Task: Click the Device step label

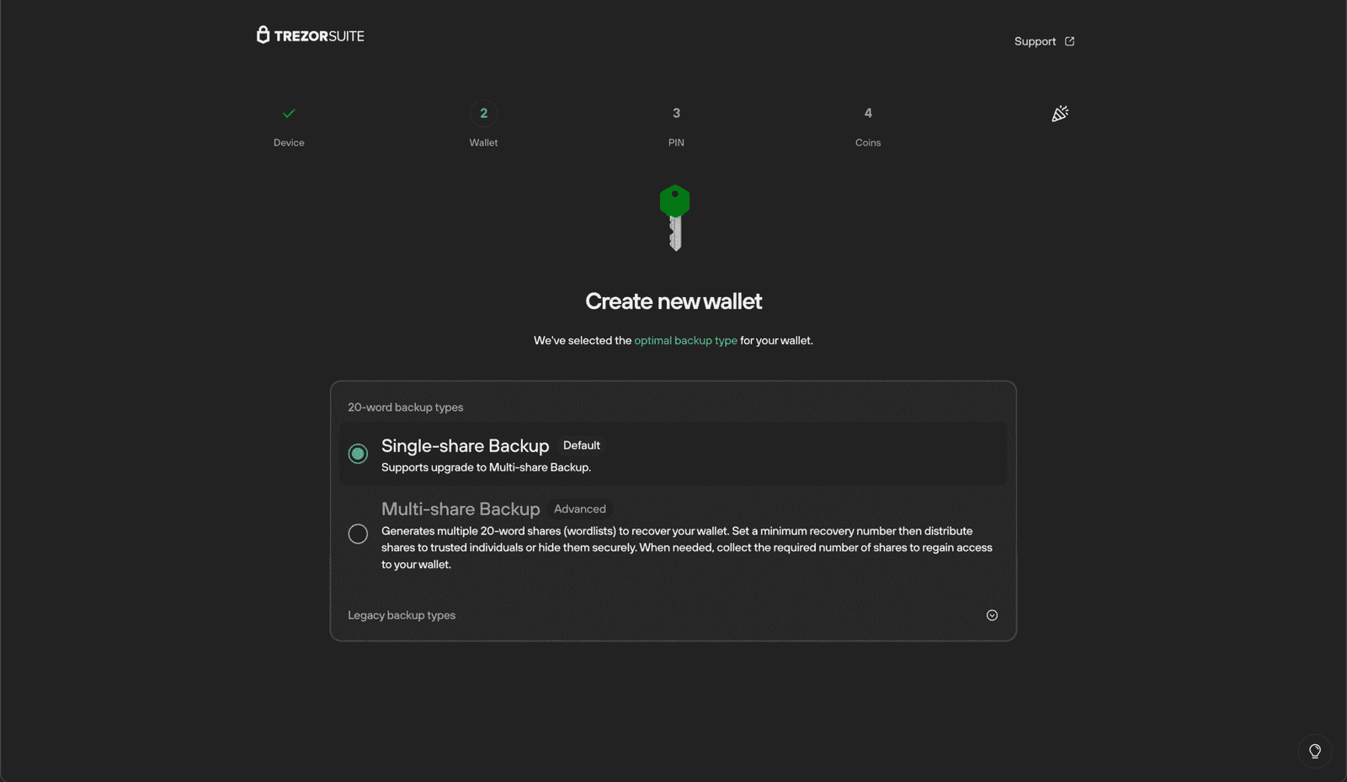Action: tap(289, 142)
